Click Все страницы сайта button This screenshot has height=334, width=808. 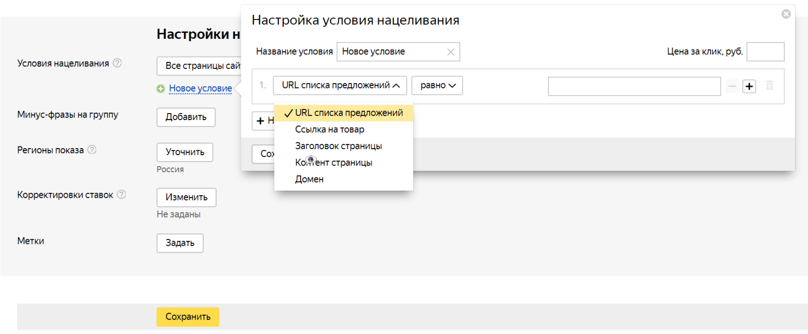coord(199,66)
